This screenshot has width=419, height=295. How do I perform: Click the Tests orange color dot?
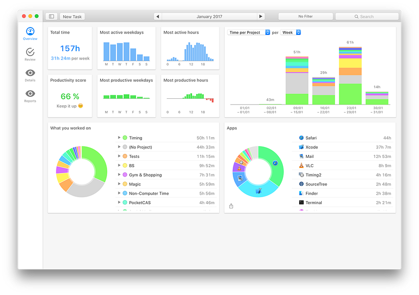pos(125,156)
